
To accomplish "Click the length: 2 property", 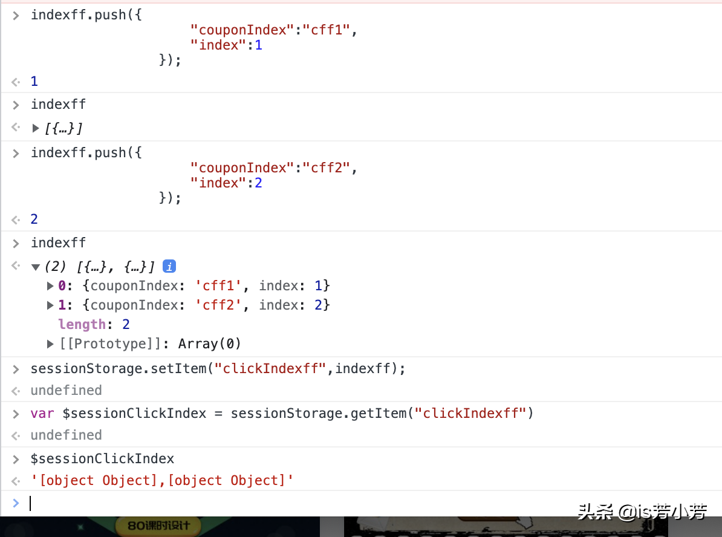I will (94, 324).
